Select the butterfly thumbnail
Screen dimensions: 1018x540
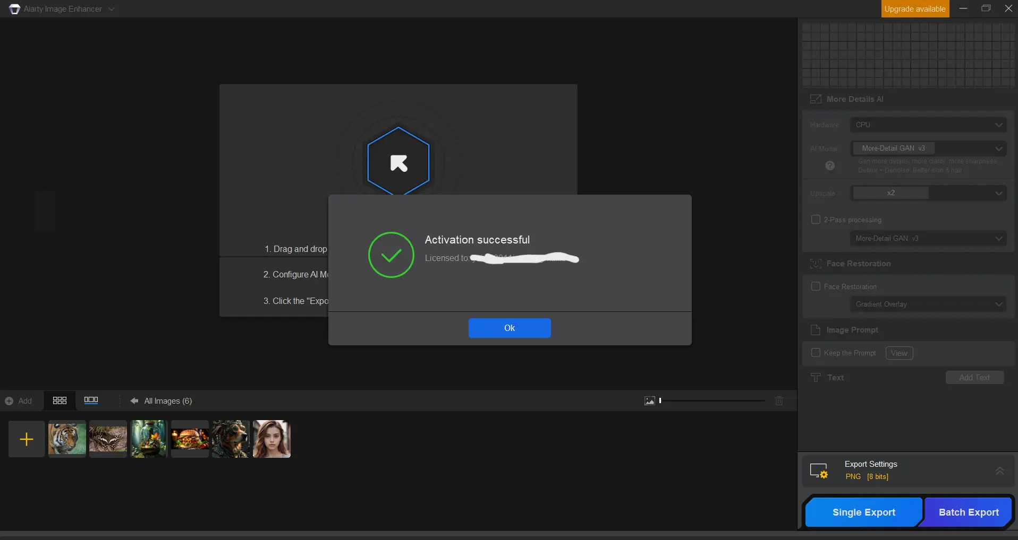click(108, 439)
